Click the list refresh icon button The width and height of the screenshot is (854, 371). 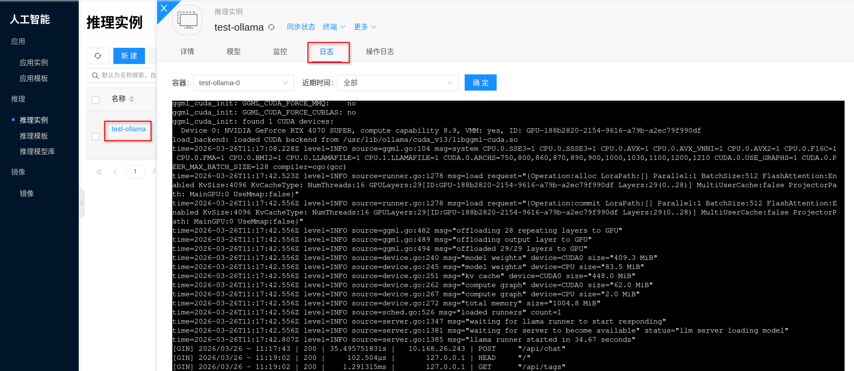coord(98,56)
